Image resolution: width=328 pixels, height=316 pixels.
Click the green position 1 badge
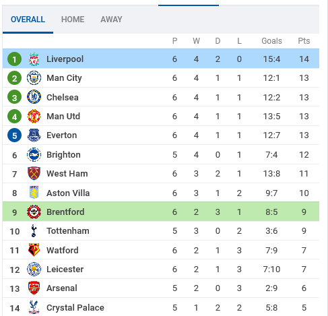click(14, 59)
